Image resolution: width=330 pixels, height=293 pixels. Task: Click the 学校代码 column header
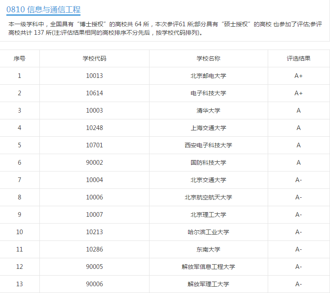coord(94,58)
